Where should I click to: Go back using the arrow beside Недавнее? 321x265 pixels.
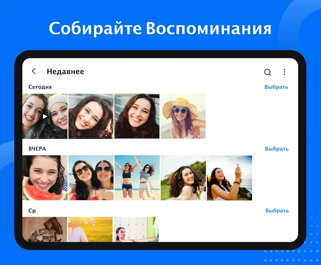(34, 71)
